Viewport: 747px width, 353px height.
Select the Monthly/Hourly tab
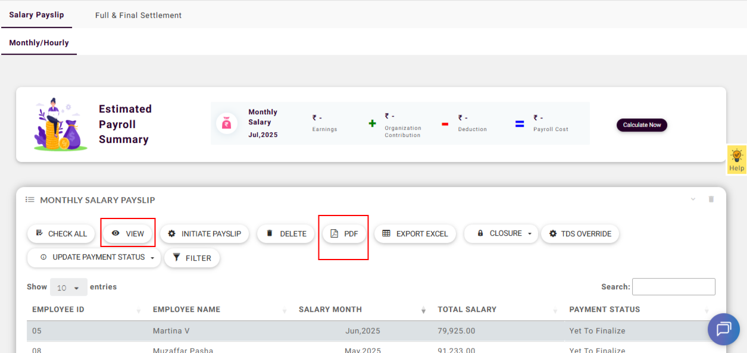(39, 43)
